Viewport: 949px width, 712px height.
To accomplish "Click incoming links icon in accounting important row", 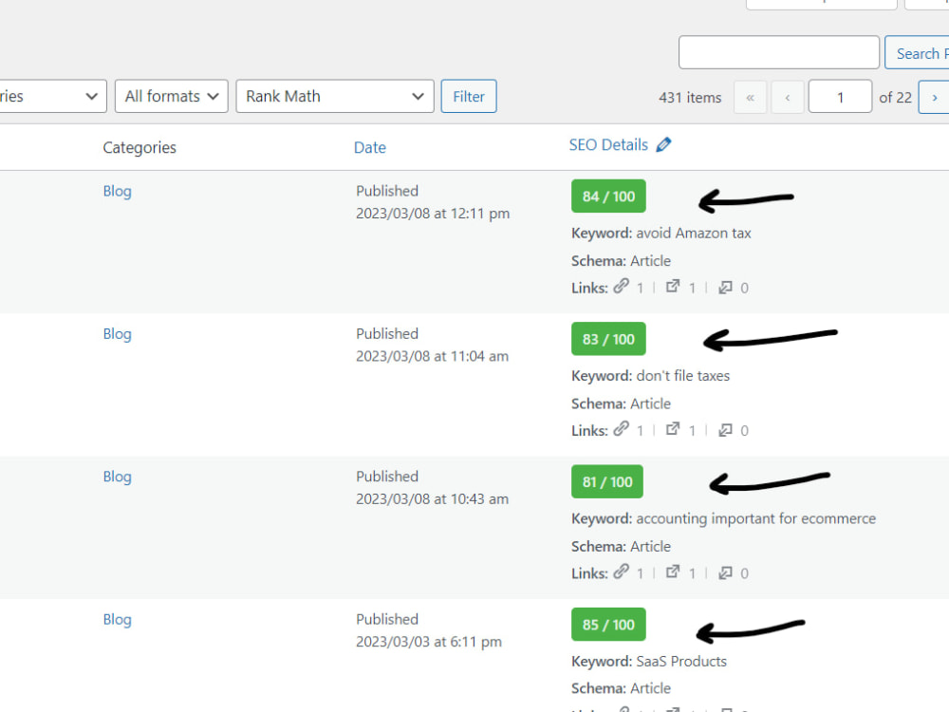I will (725, 572).
